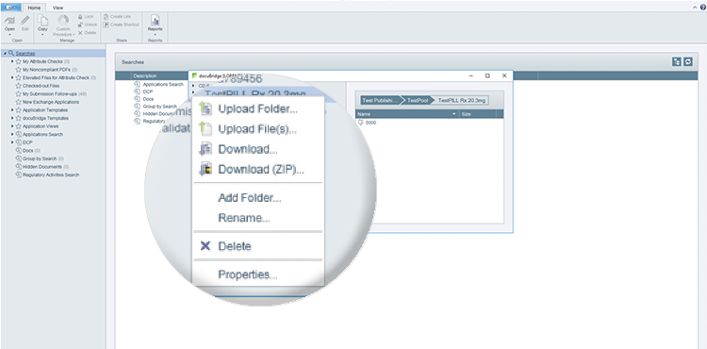Open the help question mark icon
Viewport: 707px width, 349px height.
[x=703, y=8]
